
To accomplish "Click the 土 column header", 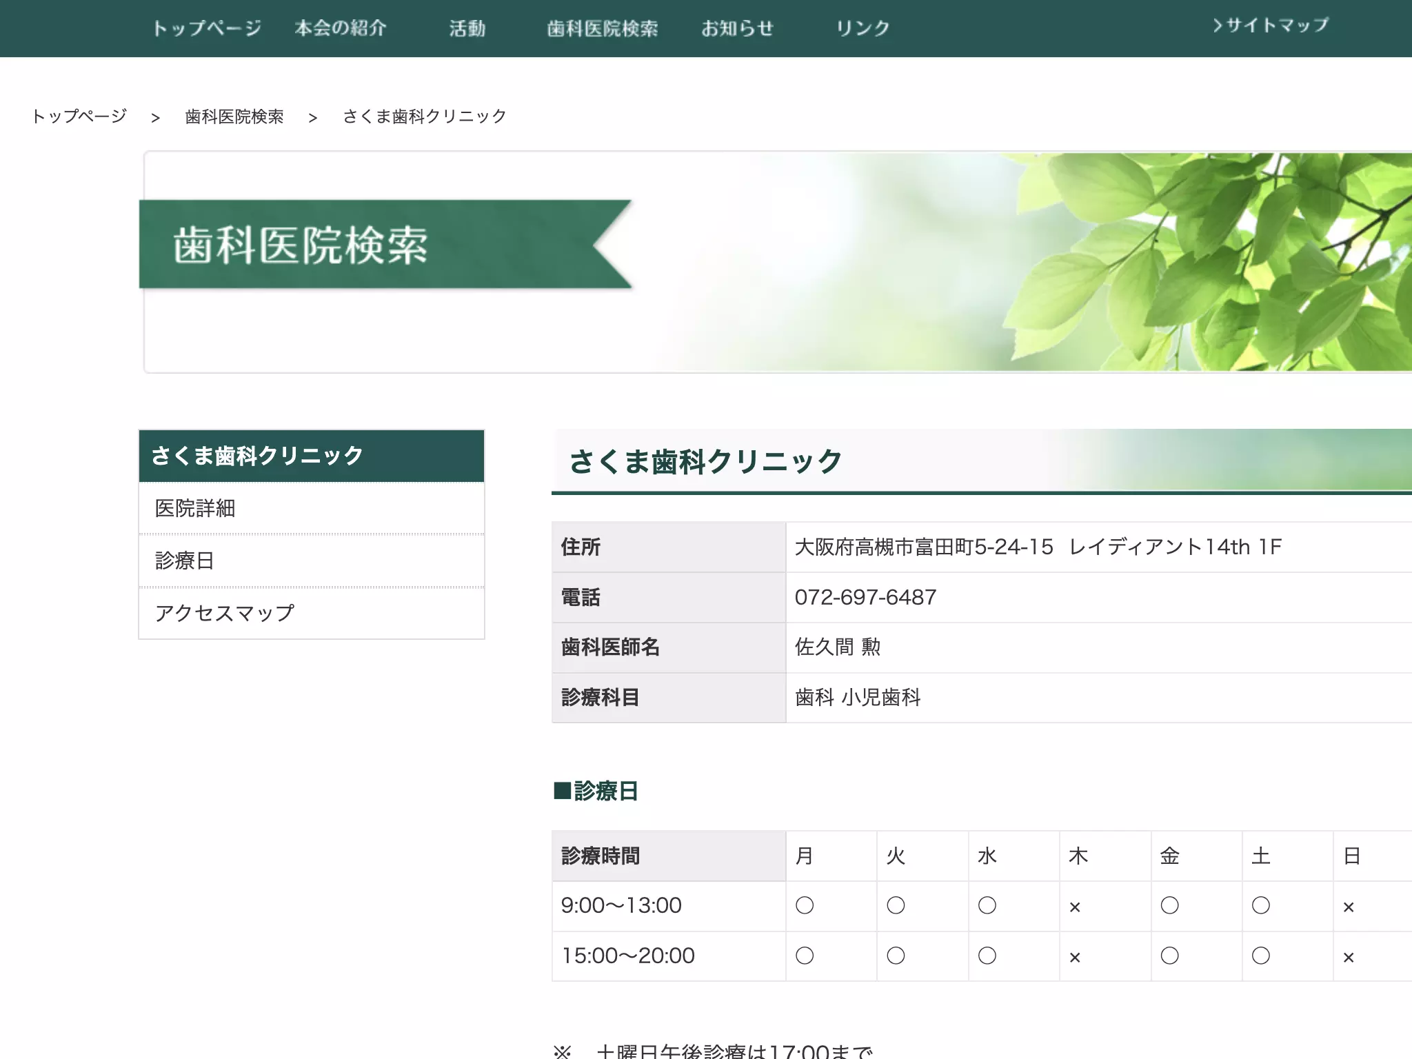I will tap(1288, 856).
